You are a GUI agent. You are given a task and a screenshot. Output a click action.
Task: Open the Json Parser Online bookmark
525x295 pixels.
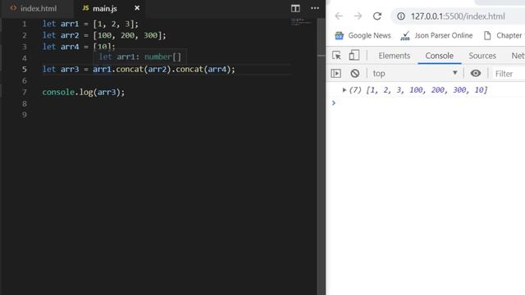pos(436,35)
